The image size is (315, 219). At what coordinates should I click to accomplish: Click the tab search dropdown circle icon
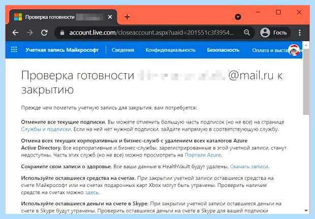click(238, 17)
